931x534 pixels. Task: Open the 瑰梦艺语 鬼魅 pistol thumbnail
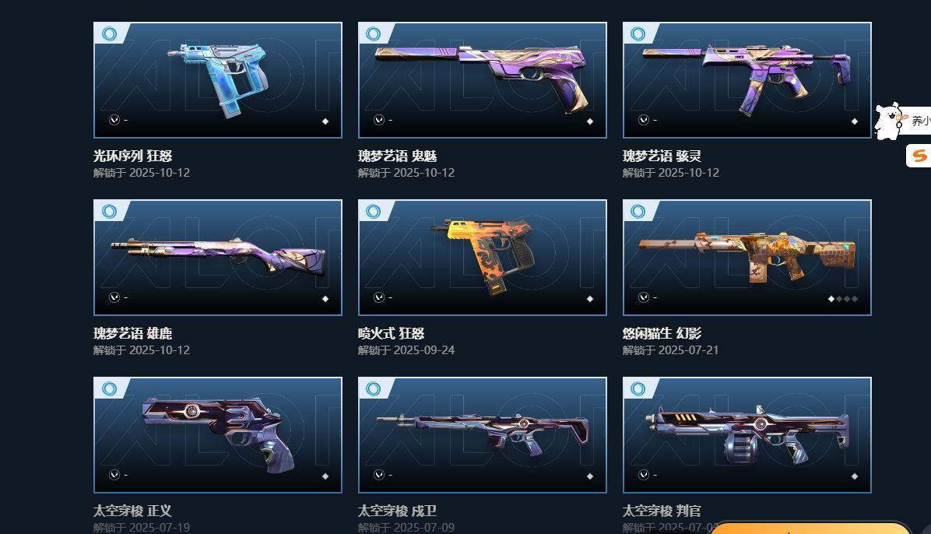click(x=482, y=80)
